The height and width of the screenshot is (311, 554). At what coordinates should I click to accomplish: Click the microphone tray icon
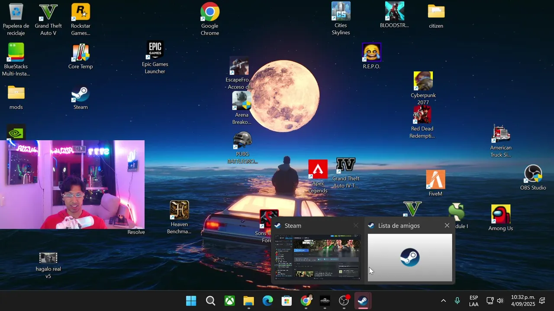(457, 301)
